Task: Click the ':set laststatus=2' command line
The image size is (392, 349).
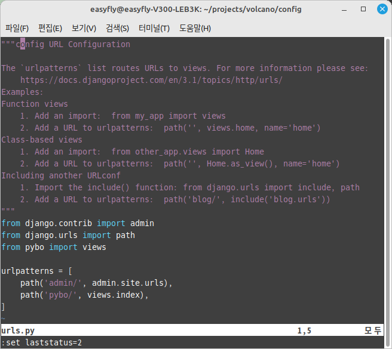Action: click(41, 343)
